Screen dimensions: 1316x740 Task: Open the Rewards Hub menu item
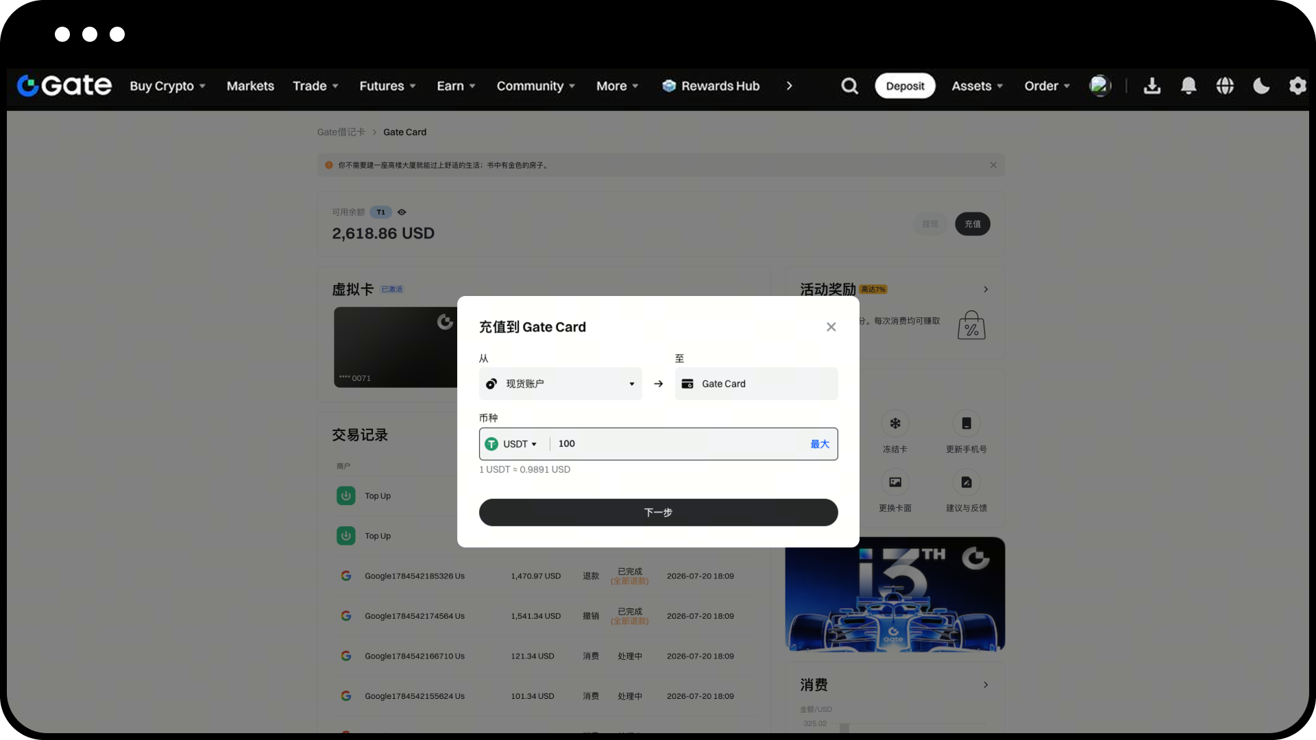coord(711,86)
